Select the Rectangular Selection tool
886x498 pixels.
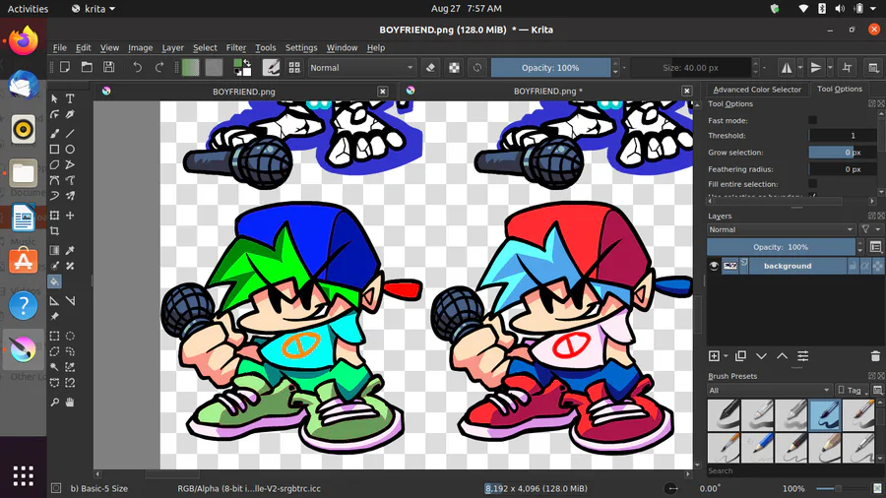(x=54, y=336)
